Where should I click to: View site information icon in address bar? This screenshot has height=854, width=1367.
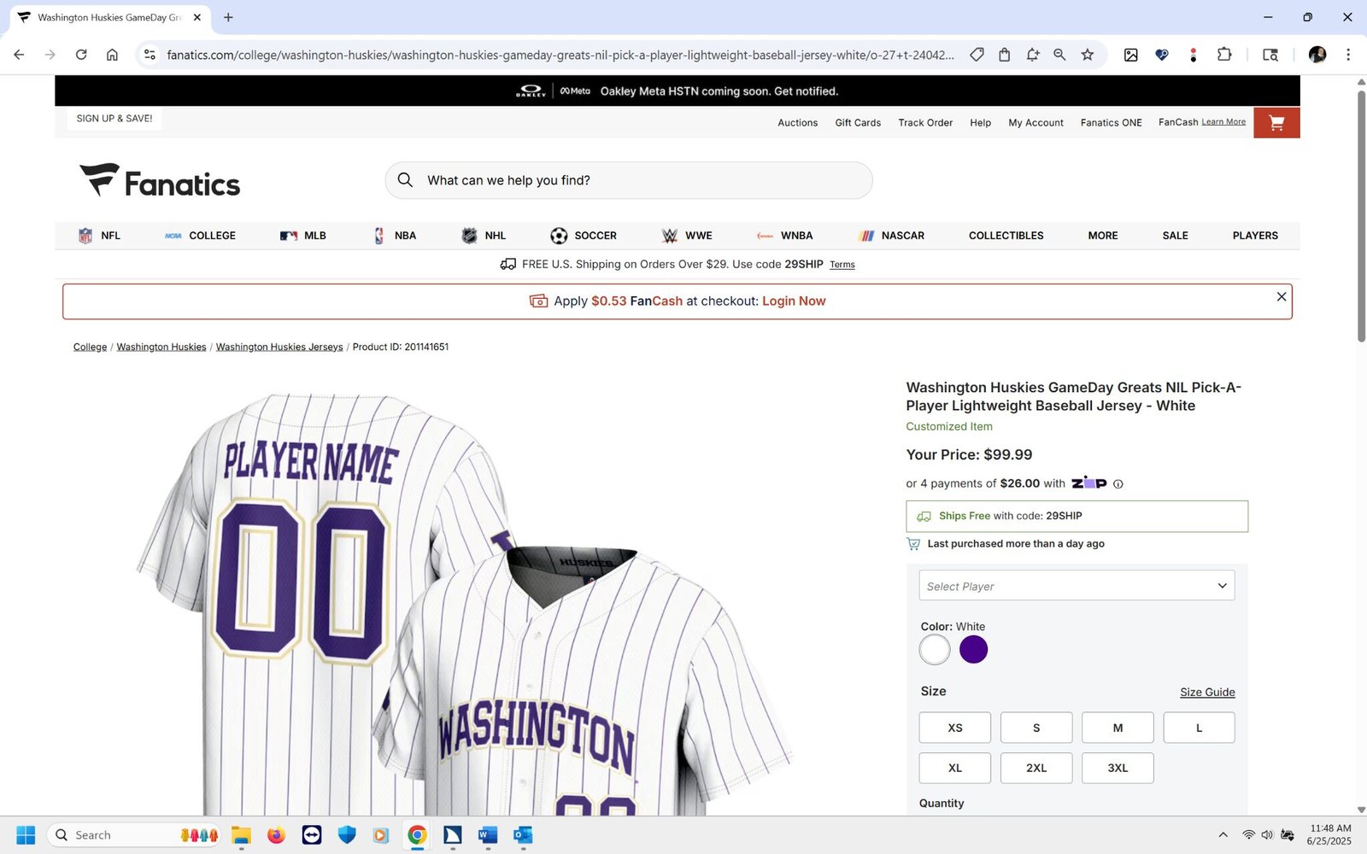(x=150, y=55)
